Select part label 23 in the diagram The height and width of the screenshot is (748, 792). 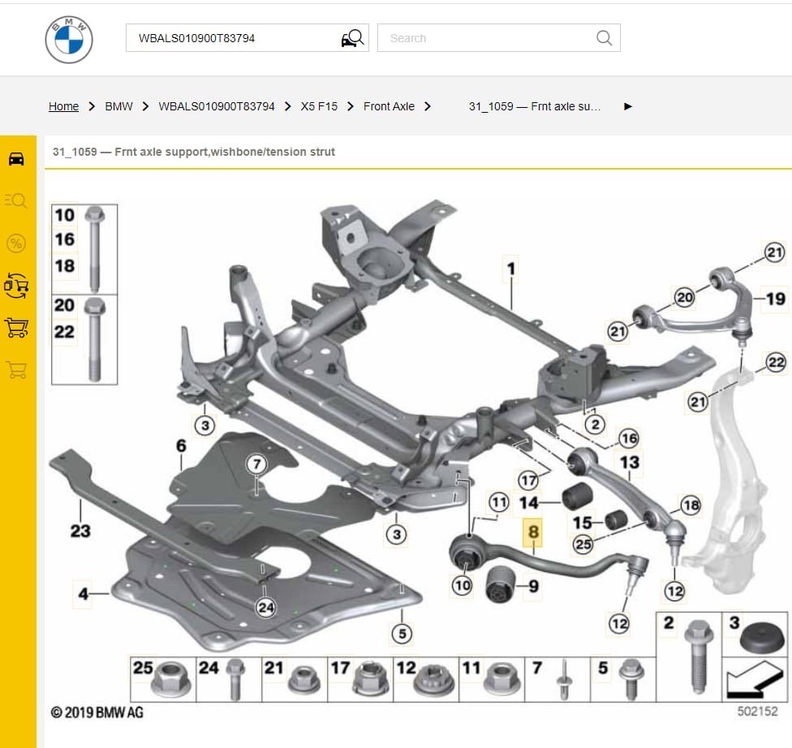coord(80,531)
